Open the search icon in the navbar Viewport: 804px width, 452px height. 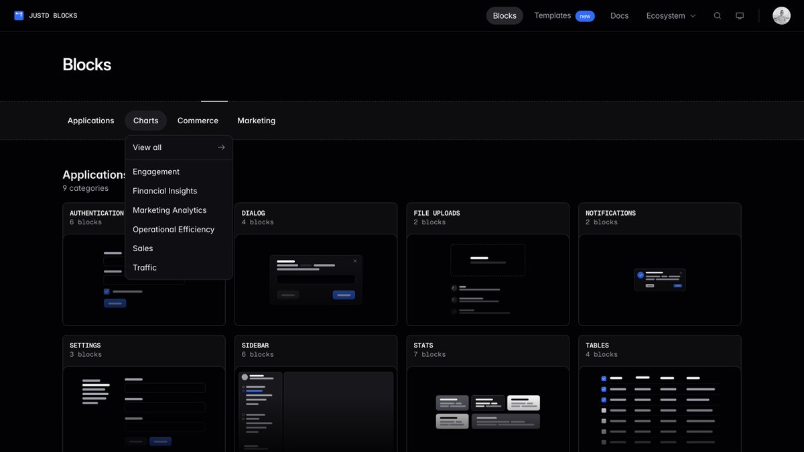coord(717,15)
